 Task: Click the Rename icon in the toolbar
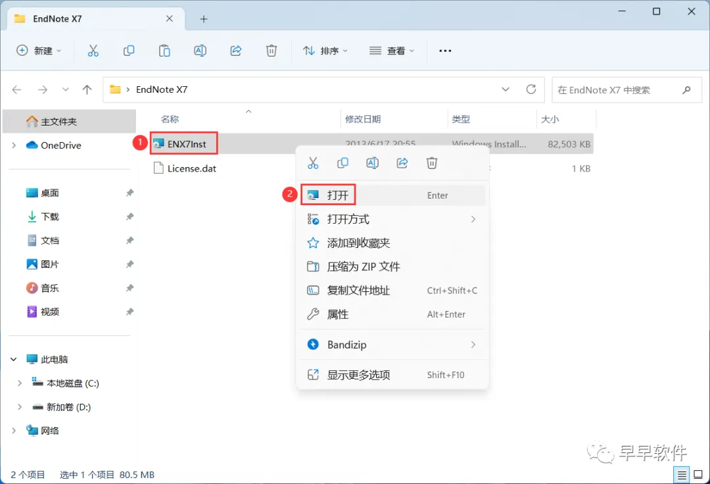tap(200, 51)
